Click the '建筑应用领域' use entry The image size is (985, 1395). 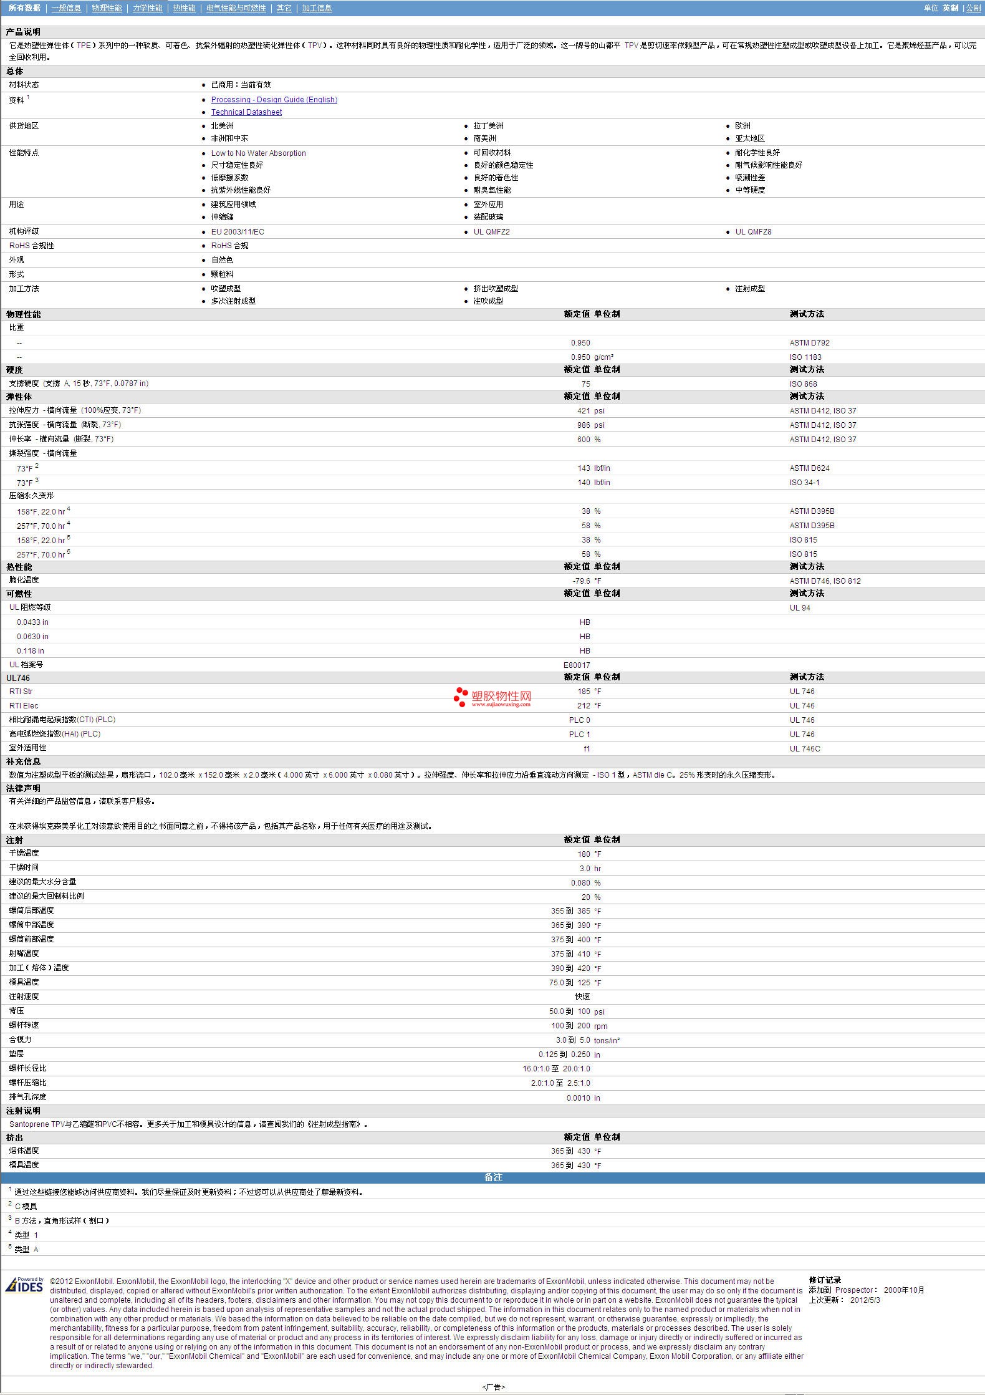click(x=233, y=205)
